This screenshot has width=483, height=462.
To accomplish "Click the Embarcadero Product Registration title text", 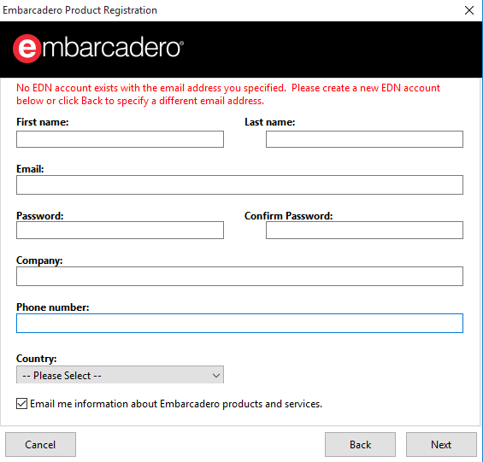I will pyautogui.click(x=80, y=10).
